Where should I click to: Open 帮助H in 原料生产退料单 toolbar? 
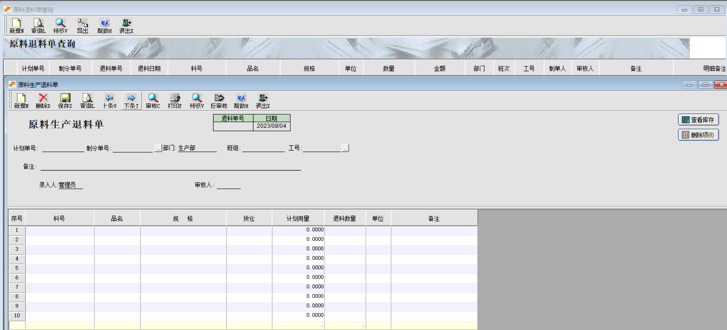coord(241,101)
